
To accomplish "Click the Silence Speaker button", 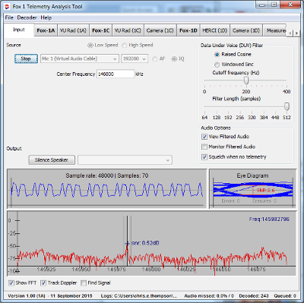I will [52, 160].
